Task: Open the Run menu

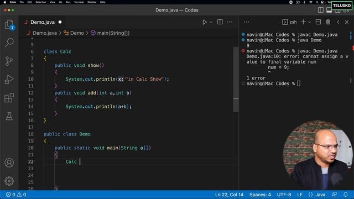Action: pyautogui.click(x=68, y=2)
